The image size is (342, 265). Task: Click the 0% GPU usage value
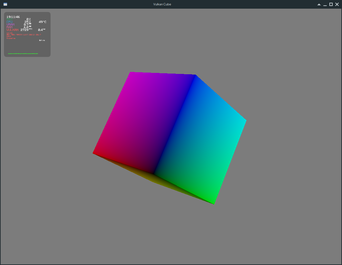tap(29, 19)
